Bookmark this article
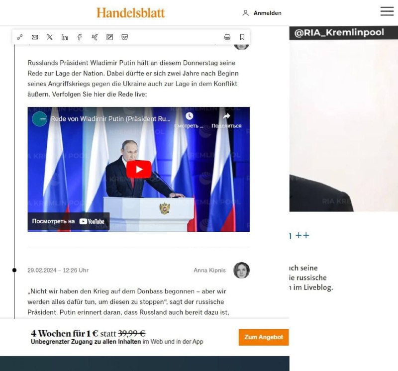This screenshot has height=371, width=398. (x=242, y=37)
